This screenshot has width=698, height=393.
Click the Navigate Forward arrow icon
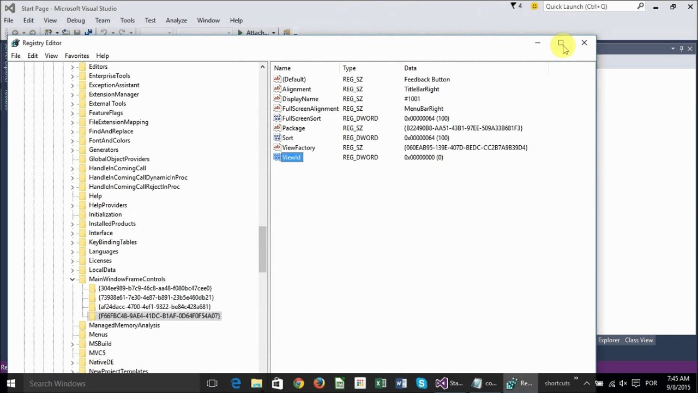click(x=33, y=32)
